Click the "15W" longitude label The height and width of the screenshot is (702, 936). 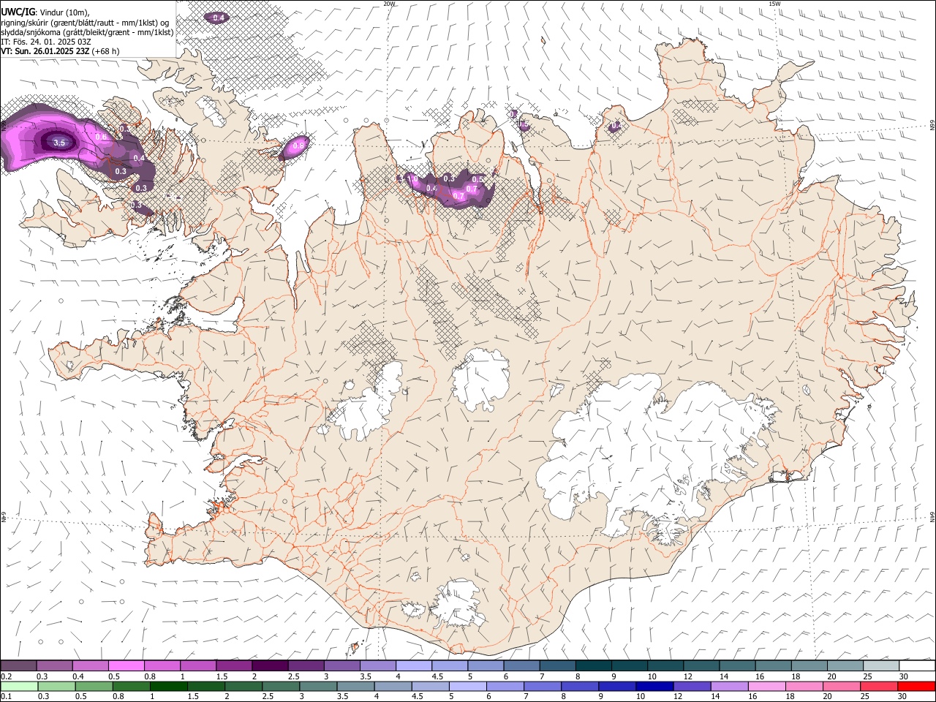775,4
